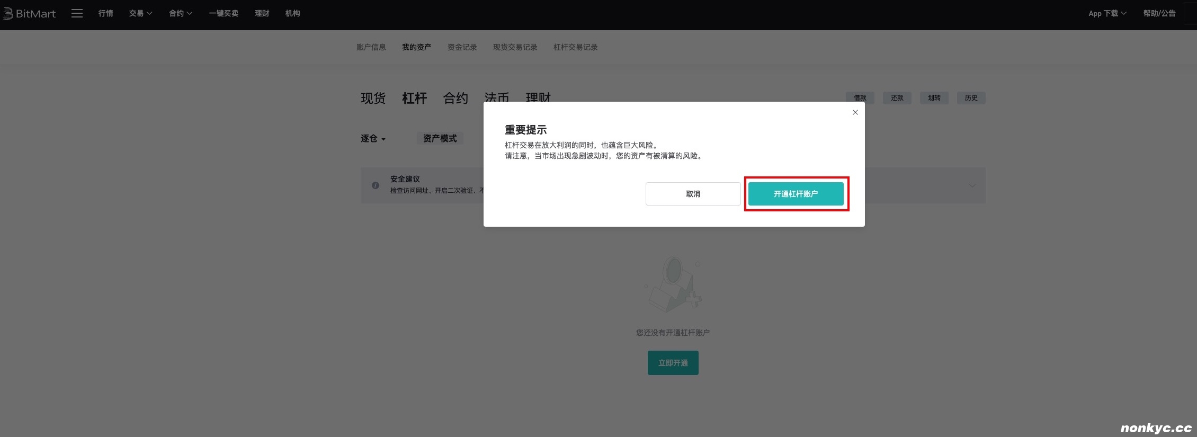Select the 资金记录 tab
The width and height of the screenshot is (1197, 437).
(x=462, y=48)
